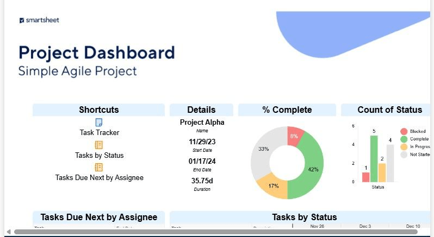Click the Project Dashboard title

[97, 53]
